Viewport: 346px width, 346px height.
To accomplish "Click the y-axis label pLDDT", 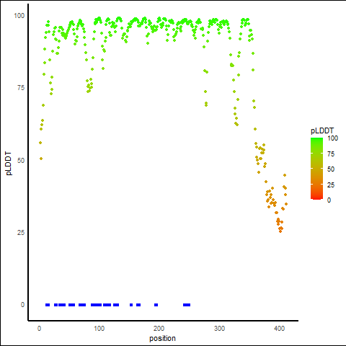I will (x=9, y=163).
